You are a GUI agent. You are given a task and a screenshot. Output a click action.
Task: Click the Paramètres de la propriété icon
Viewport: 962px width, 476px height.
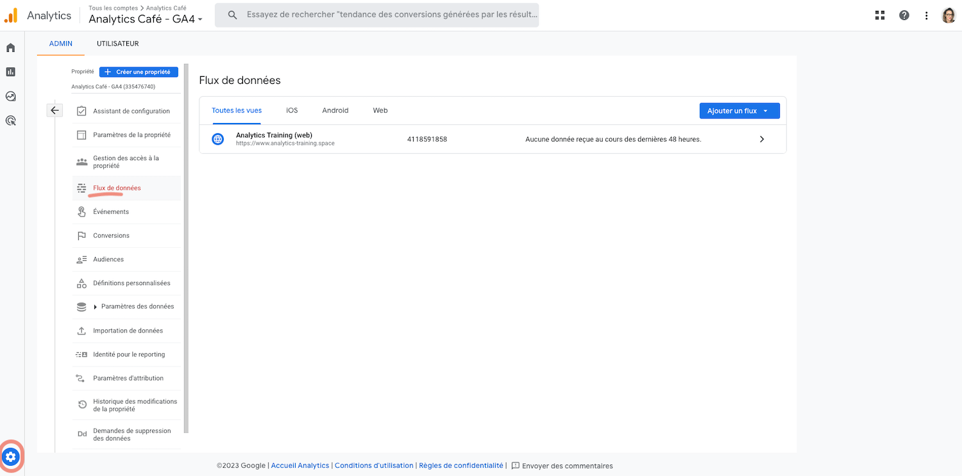click(x=81, y=135)
